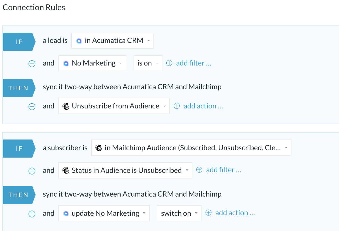Image resolution: width=339 pixels, height=231 pixels.
Task: Open the 'in Acumatica CRM' dropdown
Action: pyautogui.click(x=113, y=41)
